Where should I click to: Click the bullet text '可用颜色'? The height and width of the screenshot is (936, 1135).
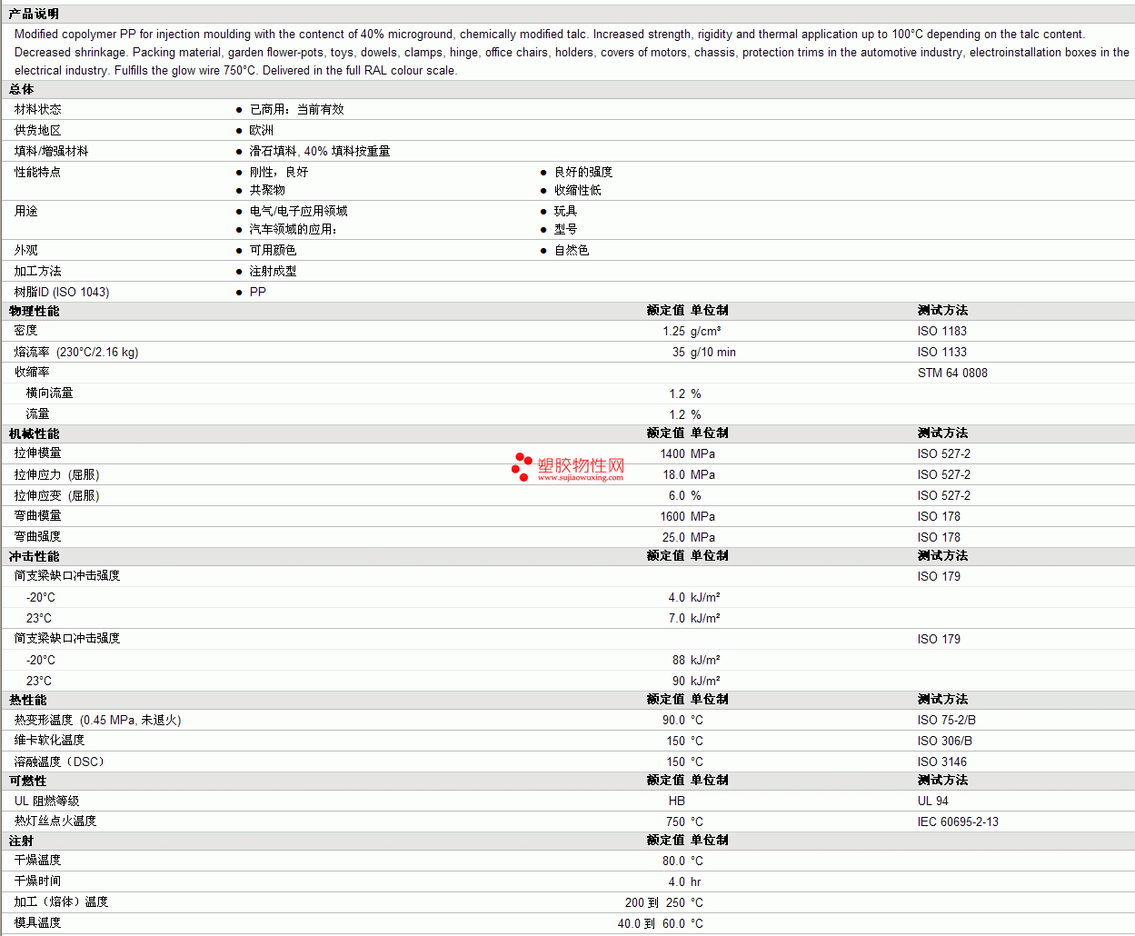pyautogui.click(x=274, y=250)
